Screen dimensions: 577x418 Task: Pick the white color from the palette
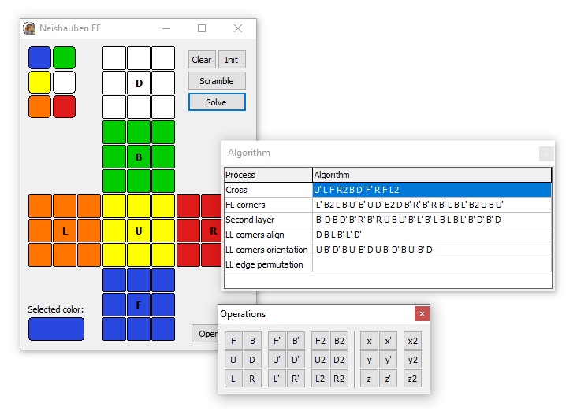[65, 83]
